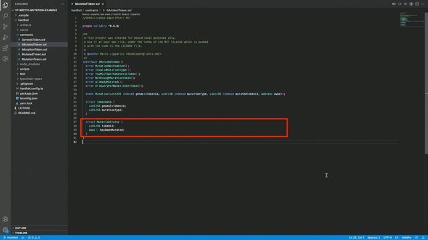This screenshot has height=240, width=428.
Task: Open hardhat.config.ts file
Action: (31, 89)
